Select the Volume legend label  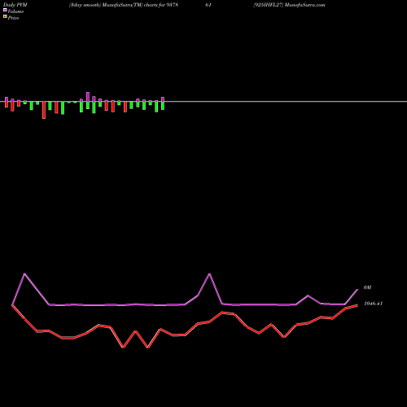coord(15,11)
